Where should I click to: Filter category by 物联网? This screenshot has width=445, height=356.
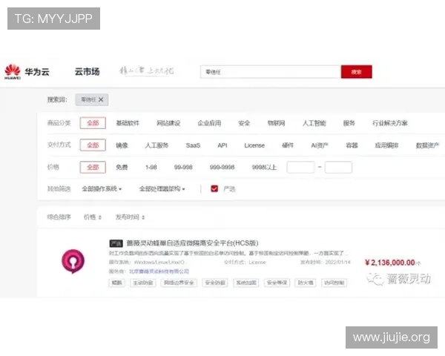pyautogui.click(x=276, y=123)
